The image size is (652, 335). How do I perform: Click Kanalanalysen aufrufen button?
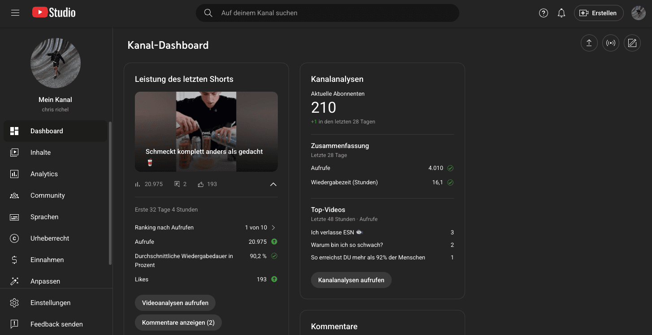[x=351, y=280]
